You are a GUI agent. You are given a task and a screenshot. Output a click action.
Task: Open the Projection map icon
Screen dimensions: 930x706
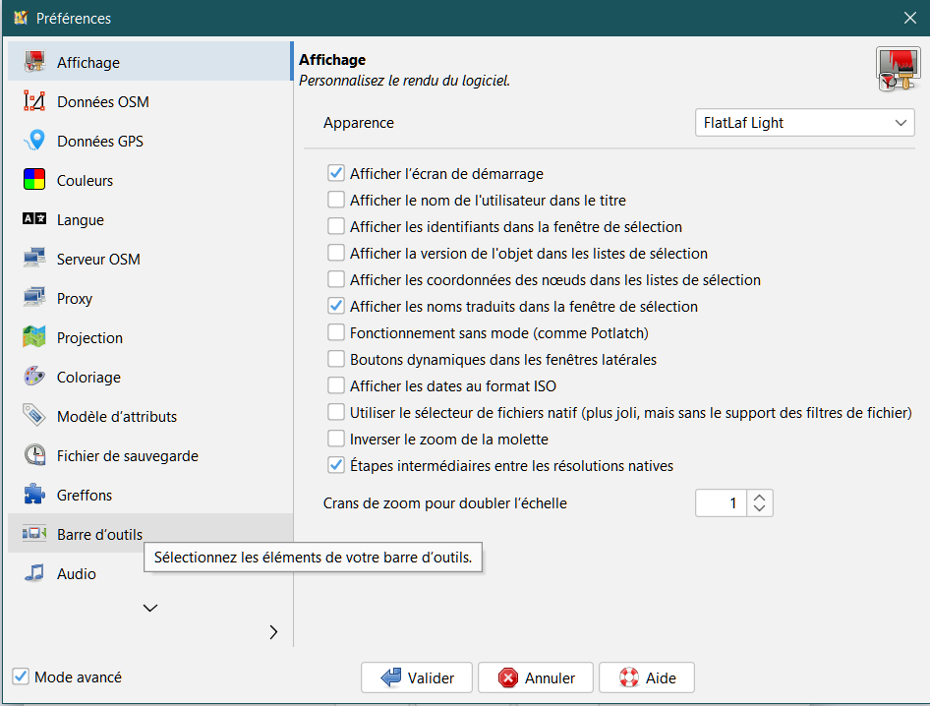[34, 337]
